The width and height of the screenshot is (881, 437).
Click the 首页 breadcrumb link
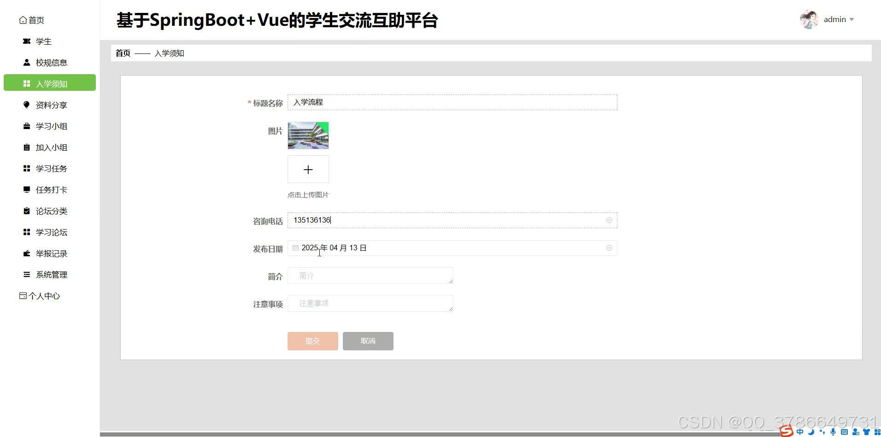(122, 53)
